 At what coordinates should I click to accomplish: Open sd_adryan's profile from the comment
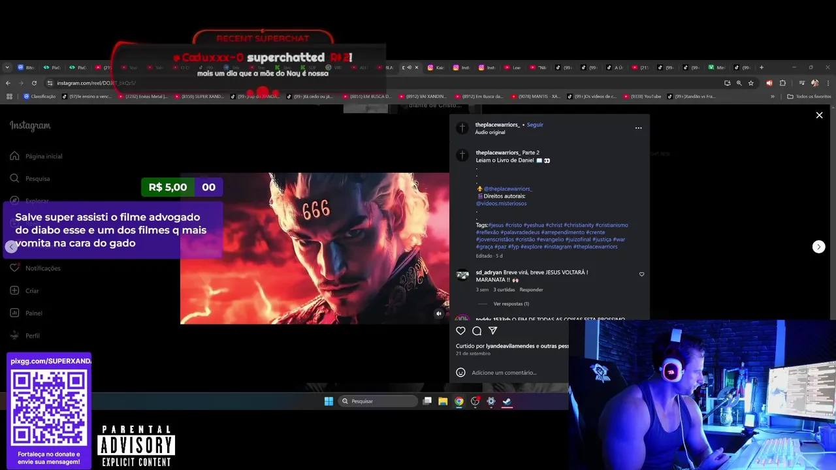[489, 272]
